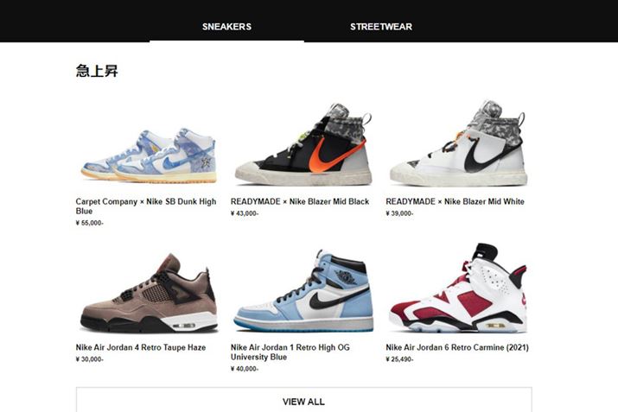Open the VIEW ALL button
The image size is (618, 412).
point(304,402)
